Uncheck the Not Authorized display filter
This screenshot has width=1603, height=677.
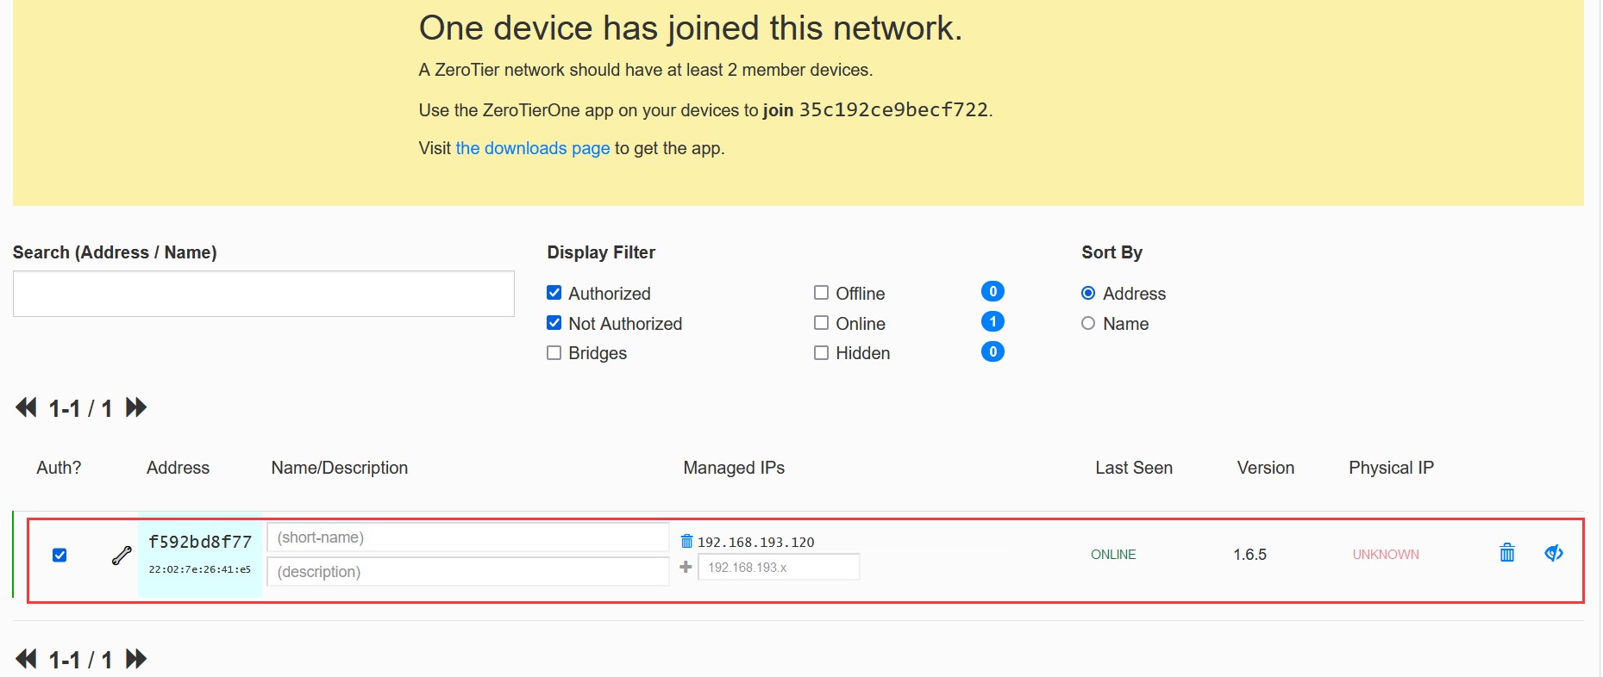pos(554,323)
